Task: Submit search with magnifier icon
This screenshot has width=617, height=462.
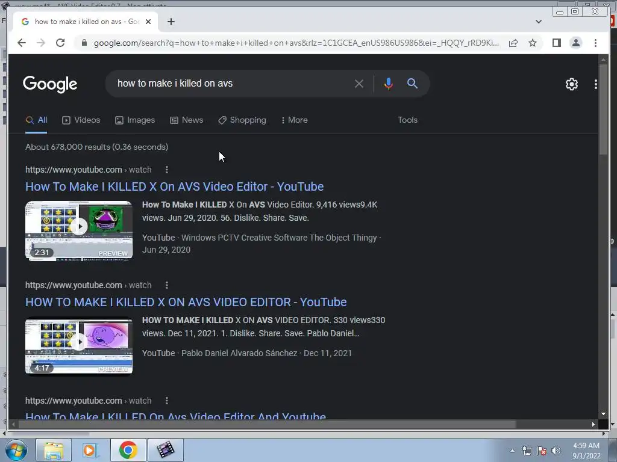Action: (412, 83)
